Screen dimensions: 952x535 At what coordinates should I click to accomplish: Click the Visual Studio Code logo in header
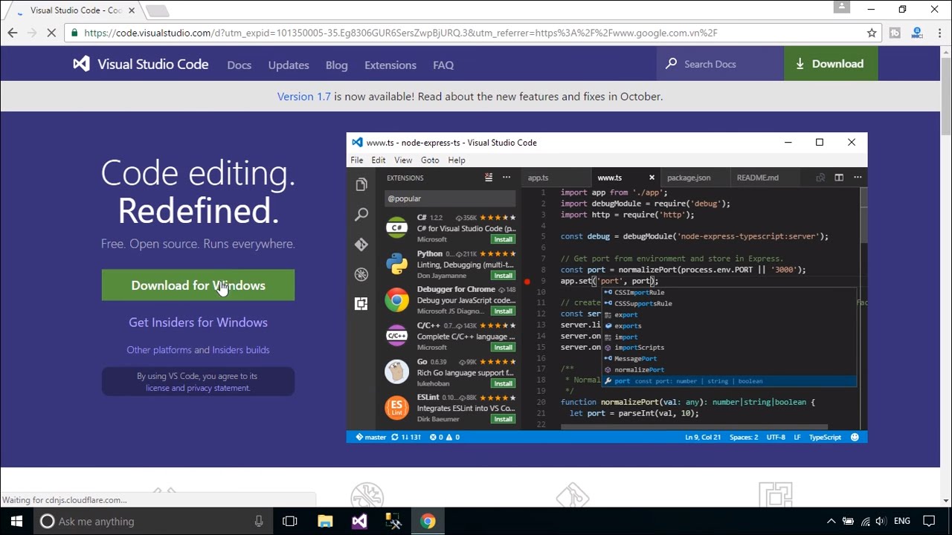[141, 64]
